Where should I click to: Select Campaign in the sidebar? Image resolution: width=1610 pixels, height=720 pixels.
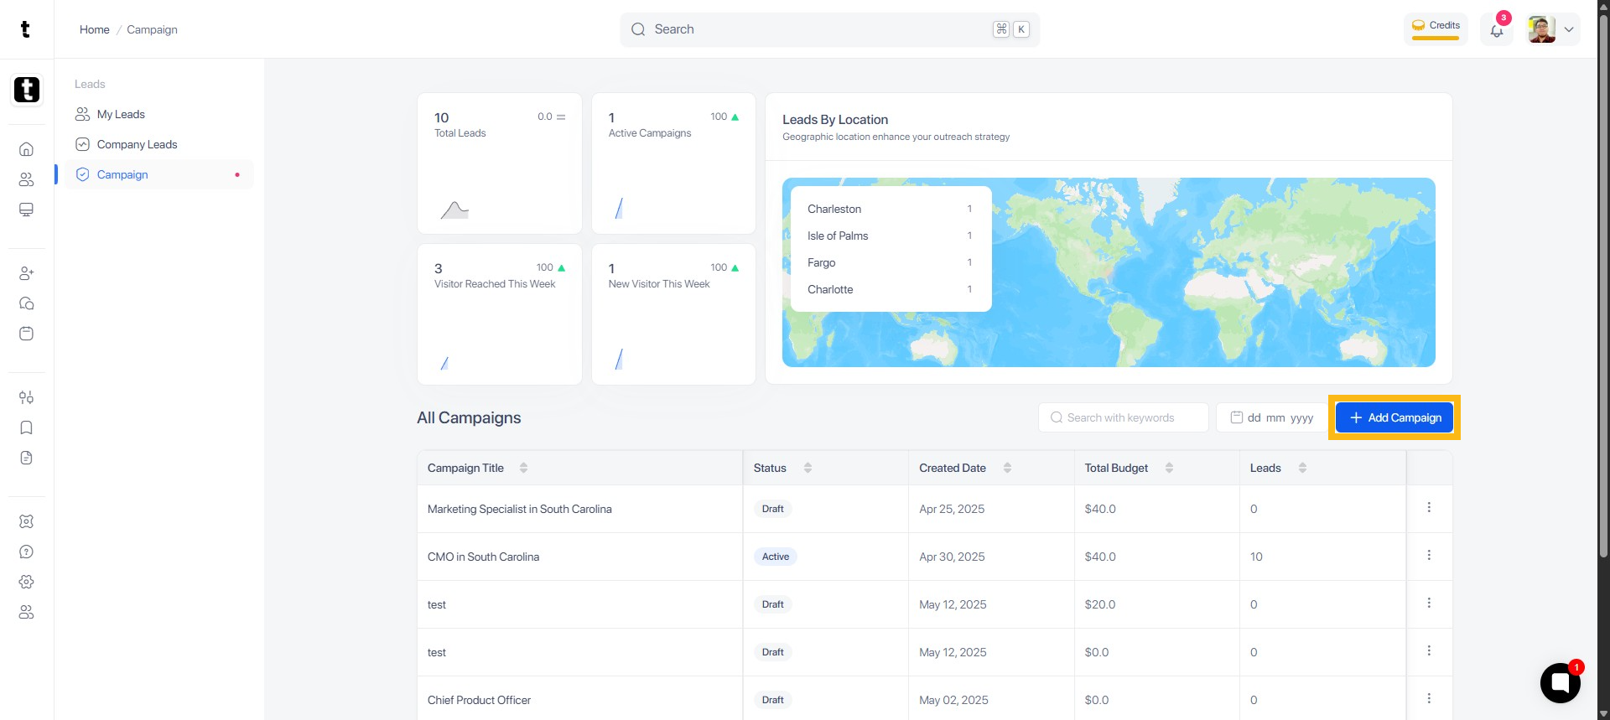coord(159,174)
